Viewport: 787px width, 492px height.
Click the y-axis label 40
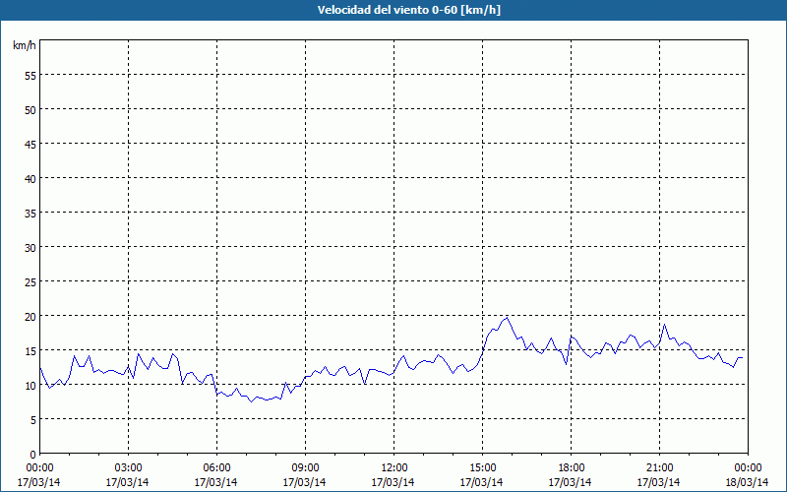(x=30, y=179)
